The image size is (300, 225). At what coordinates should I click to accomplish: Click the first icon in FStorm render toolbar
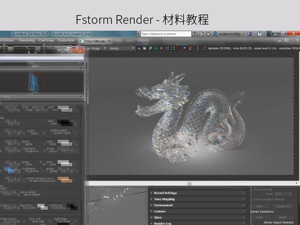tap(139, 49)
